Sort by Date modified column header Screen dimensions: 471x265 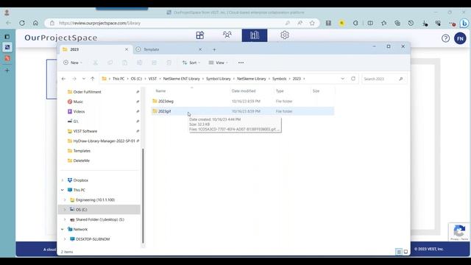pos(244,91)
